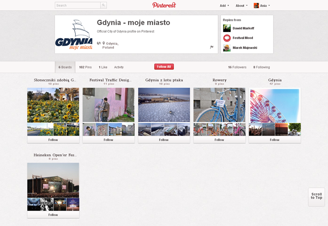Click the globe website icon
The height and width of the screenshot is (226, 328).
coord(99,43)
